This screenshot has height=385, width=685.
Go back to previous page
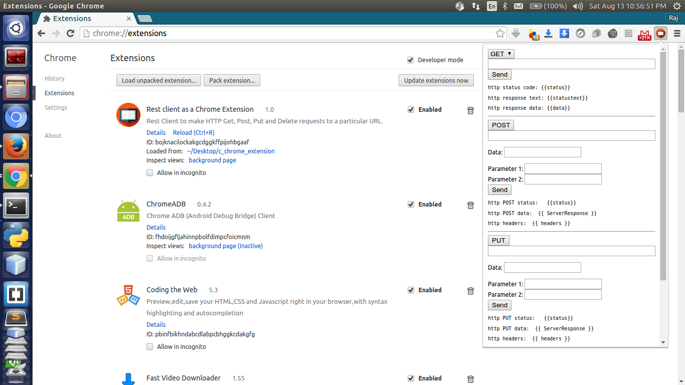pos(42,34)
